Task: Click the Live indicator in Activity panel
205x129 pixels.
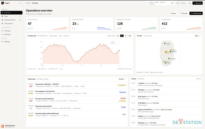Action: [199, 79]
